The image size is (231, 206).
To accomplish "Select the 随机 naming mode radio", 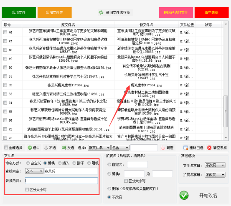I will pyautogui.click(x=89, y=163).
